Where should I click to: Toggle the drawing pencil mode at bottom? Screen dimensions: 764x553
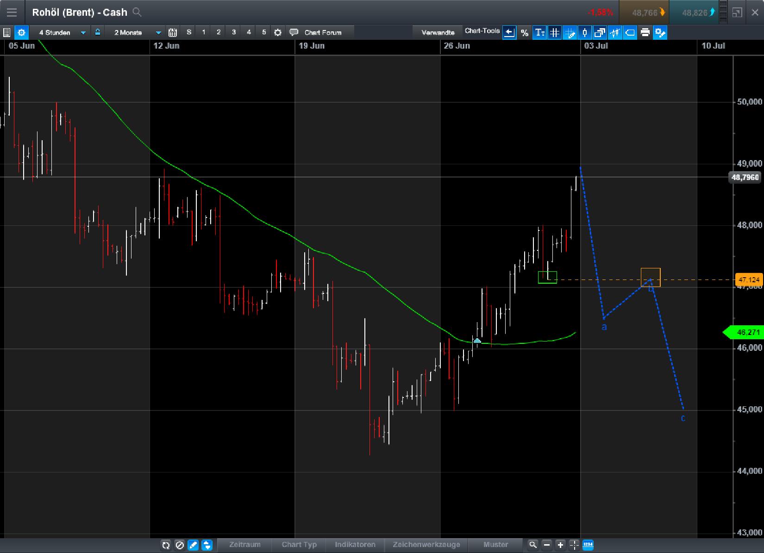193,545
